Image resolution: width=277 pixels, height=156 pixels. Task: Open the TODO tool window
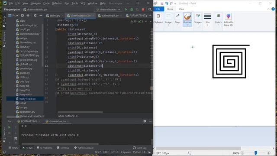(x=13, y=148)
